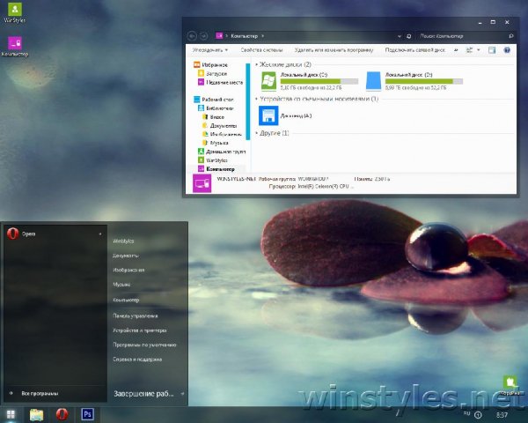Click the help question mark icon
The height and width of the screenshot is (423, 528).
507,50
